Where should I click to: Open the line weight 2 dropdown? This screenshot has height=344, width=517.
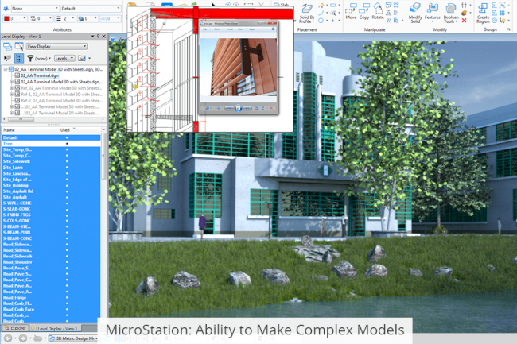click(65, 19)
